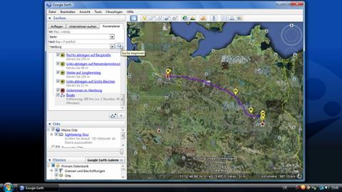Click the Route summary link
This screenshot has width=342, height=192.
tap(71, 95)
